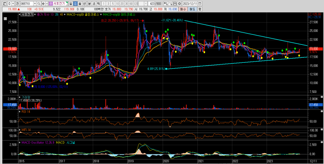The width and height of the screenshot is (324, 164).
Task: Choose the 5 interval button
Action: (113, 4)
